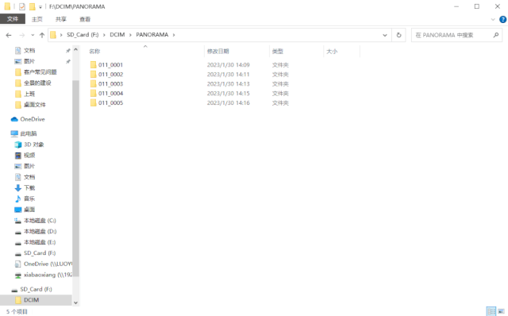Click the OneDrive cloud icon in sidebar

point(14,119)
